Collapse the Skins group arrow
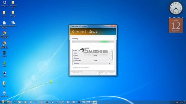The width and height of the screenshot is (186, 104). point(110,53)
